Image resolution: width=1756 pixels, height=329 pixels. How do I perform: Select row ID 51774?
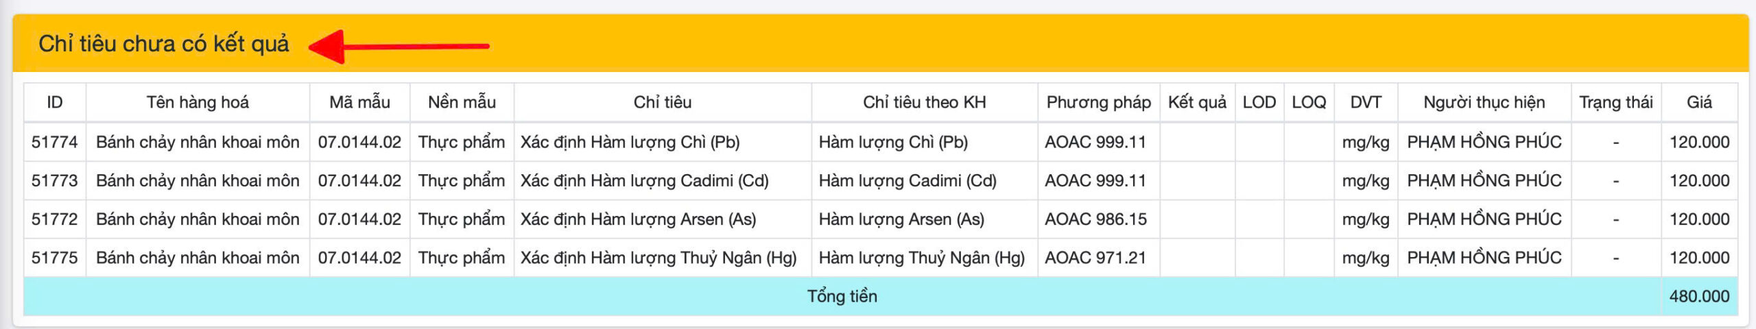coord(55,143)
